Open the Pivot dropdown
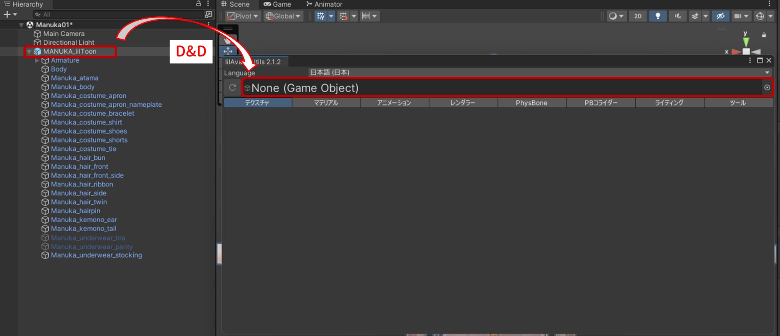780x336 pixels. coord(243,16)
